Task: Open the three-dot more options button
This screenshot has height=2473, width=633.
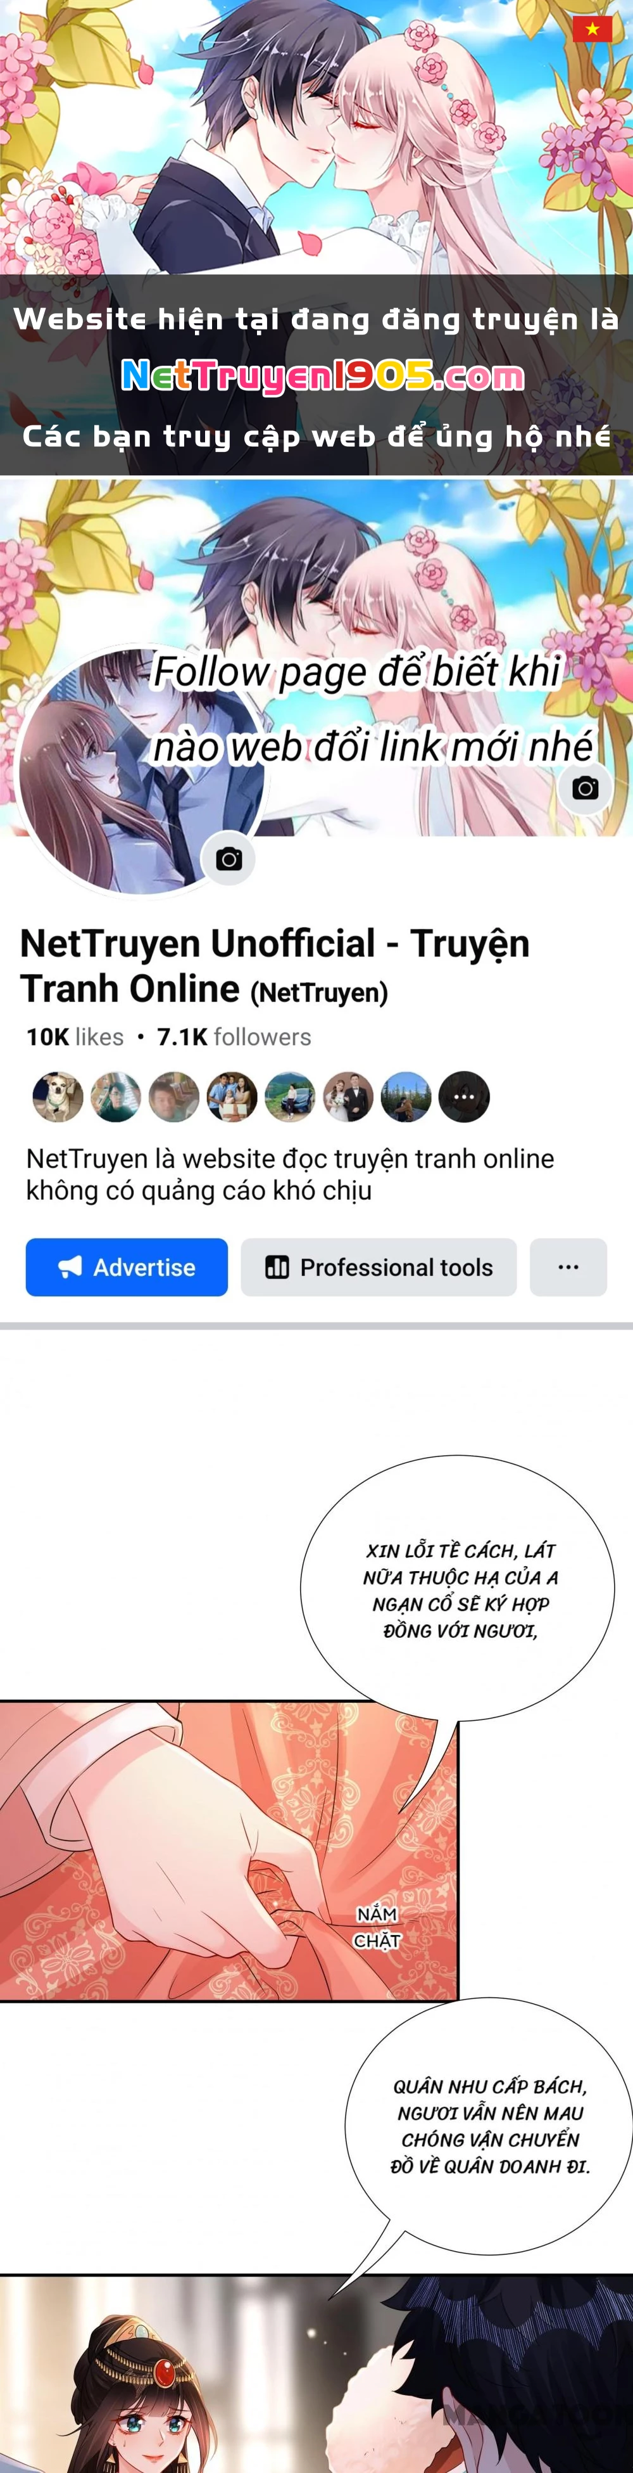Action: 568,1267
